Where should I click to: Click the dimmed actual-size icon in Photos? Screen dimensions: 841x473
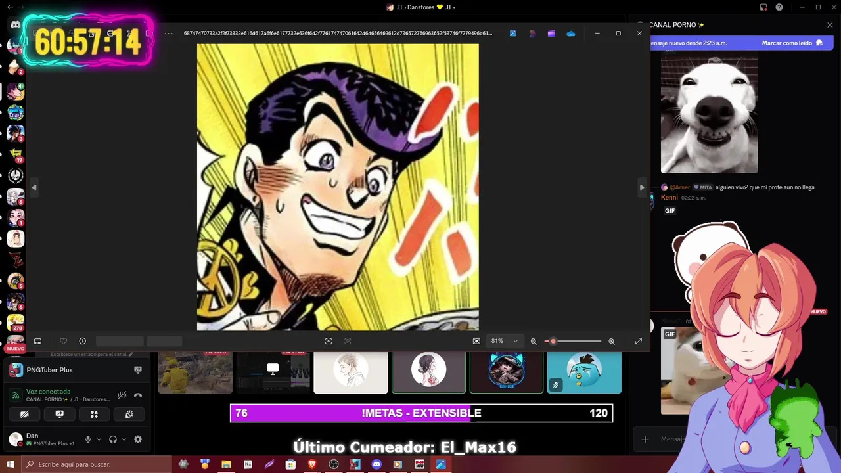(348, 341)
